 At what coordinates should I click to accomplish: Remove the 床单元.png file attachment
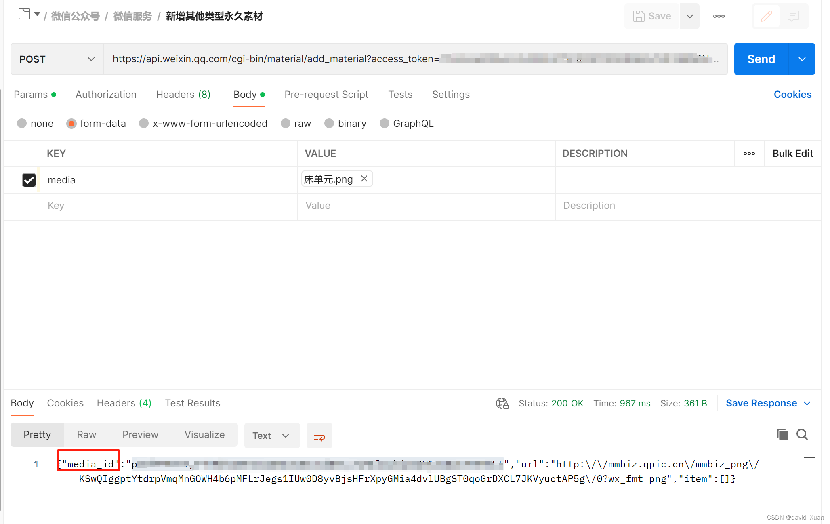364,179
